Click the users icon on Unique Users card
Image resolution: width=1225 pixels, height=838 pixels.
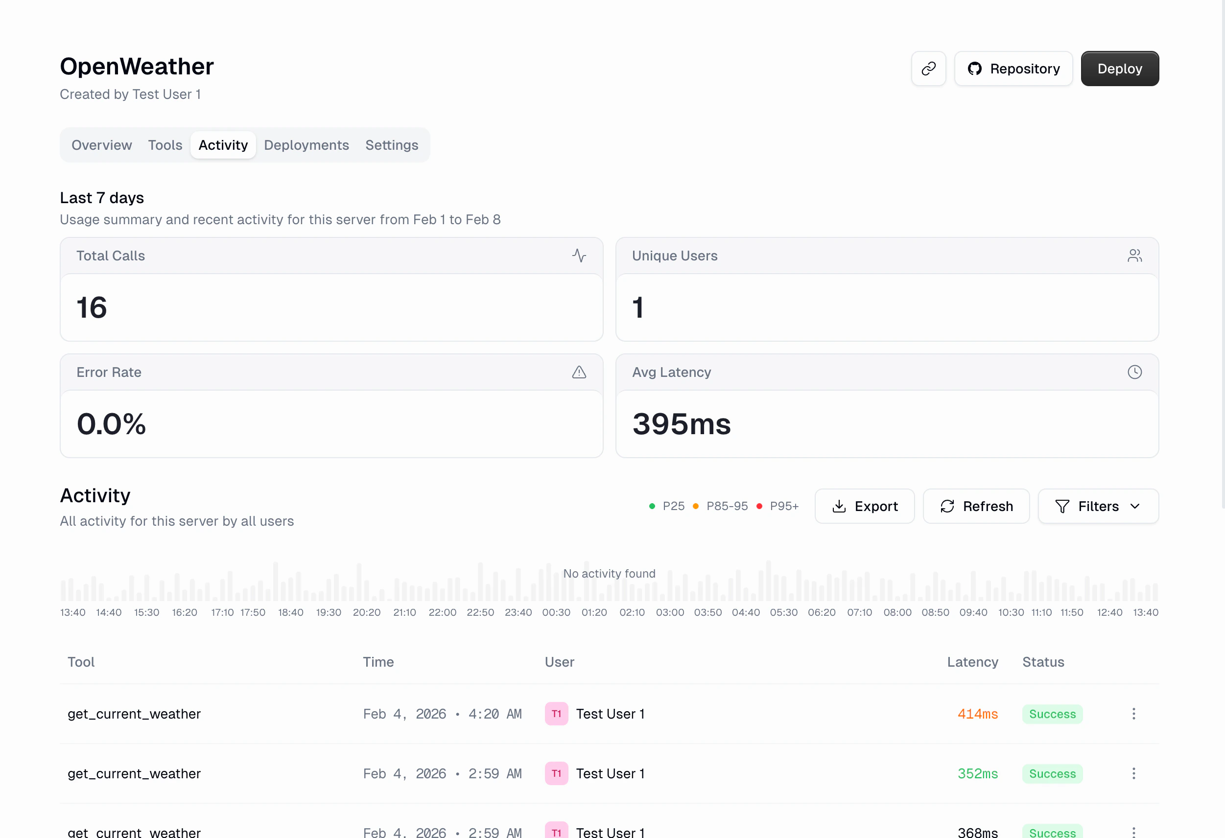point(1135,255)
